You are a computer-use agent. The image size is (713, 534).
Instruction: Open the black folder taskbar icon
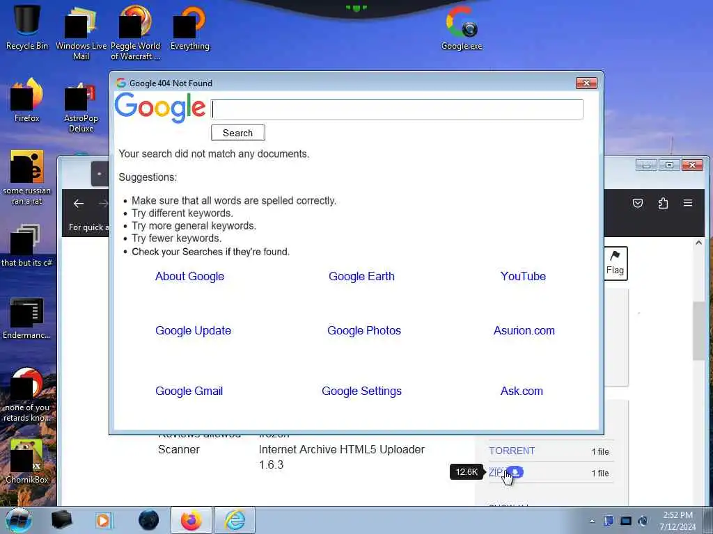click(61, 520)
